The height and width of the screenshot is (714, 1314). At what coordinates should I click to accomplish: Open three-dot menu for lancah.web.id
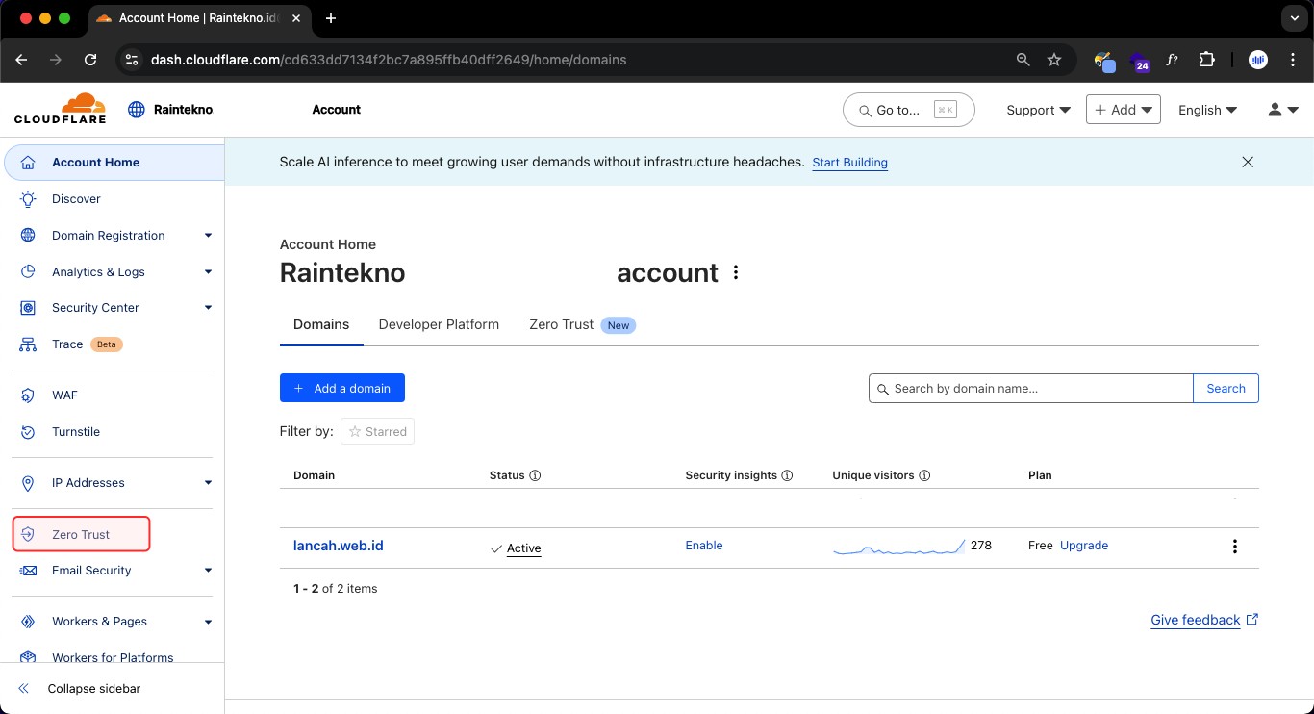coord(1235,547)
